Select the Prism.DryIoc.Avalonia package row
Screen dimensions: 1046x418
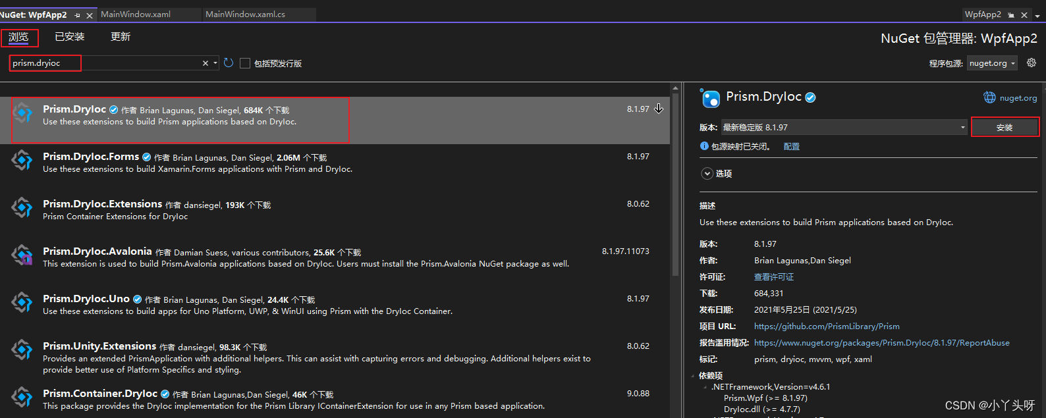point(335,263)
